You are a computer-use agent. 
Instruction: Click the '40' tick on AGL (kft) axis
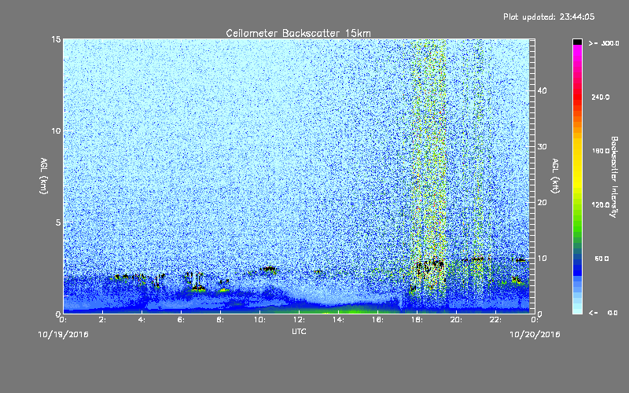[x=542, y=90]
